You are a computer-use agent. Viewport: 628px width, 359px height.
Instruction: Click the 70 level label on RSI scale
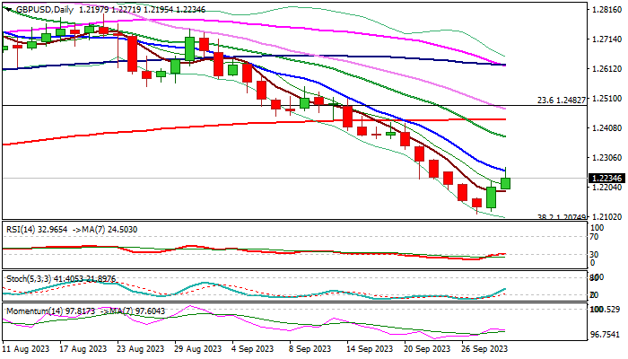click(x=594, y=237)
